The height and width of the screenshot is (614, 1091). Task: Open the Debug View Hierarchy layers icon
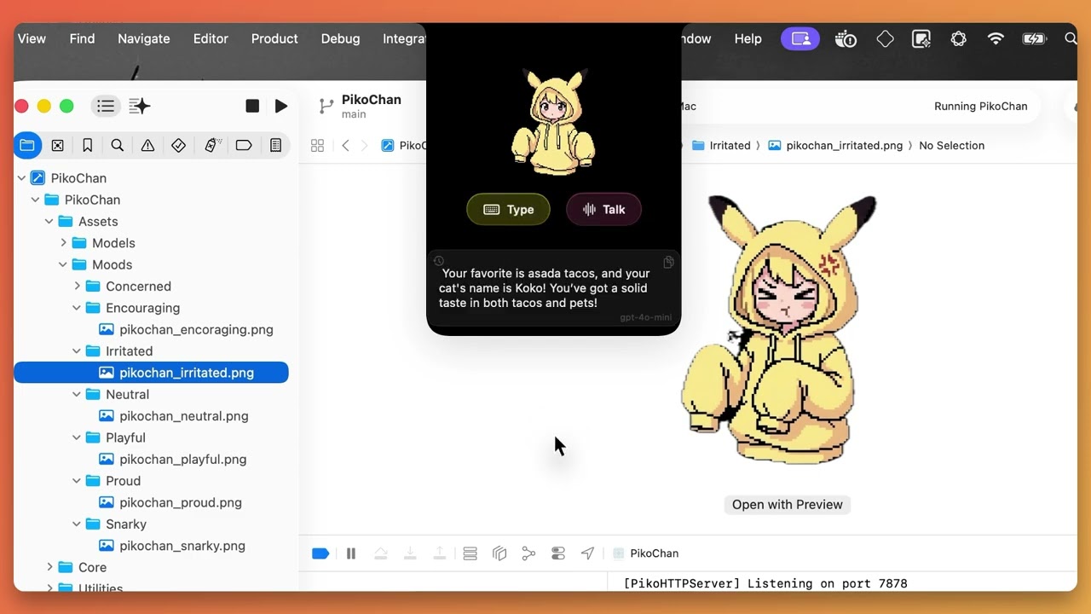[x=499, y=553]
